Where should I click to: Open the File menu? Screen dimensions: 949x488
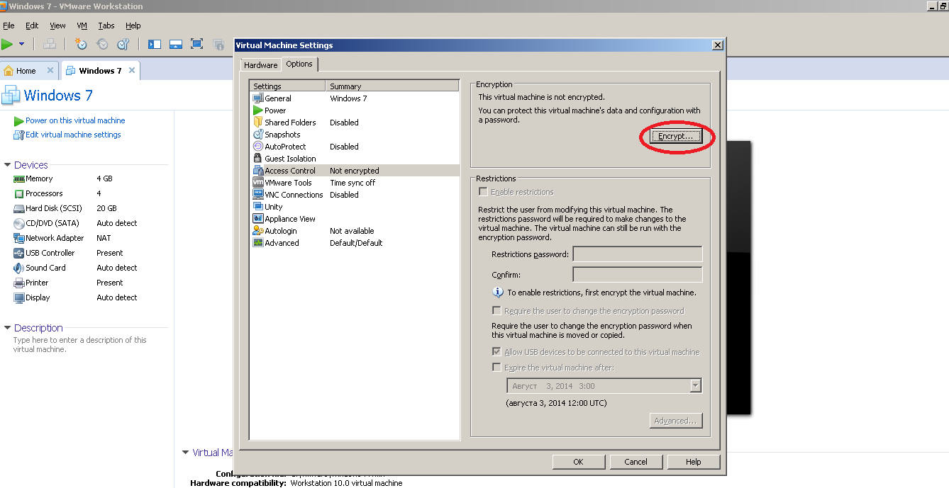(9, 25)
